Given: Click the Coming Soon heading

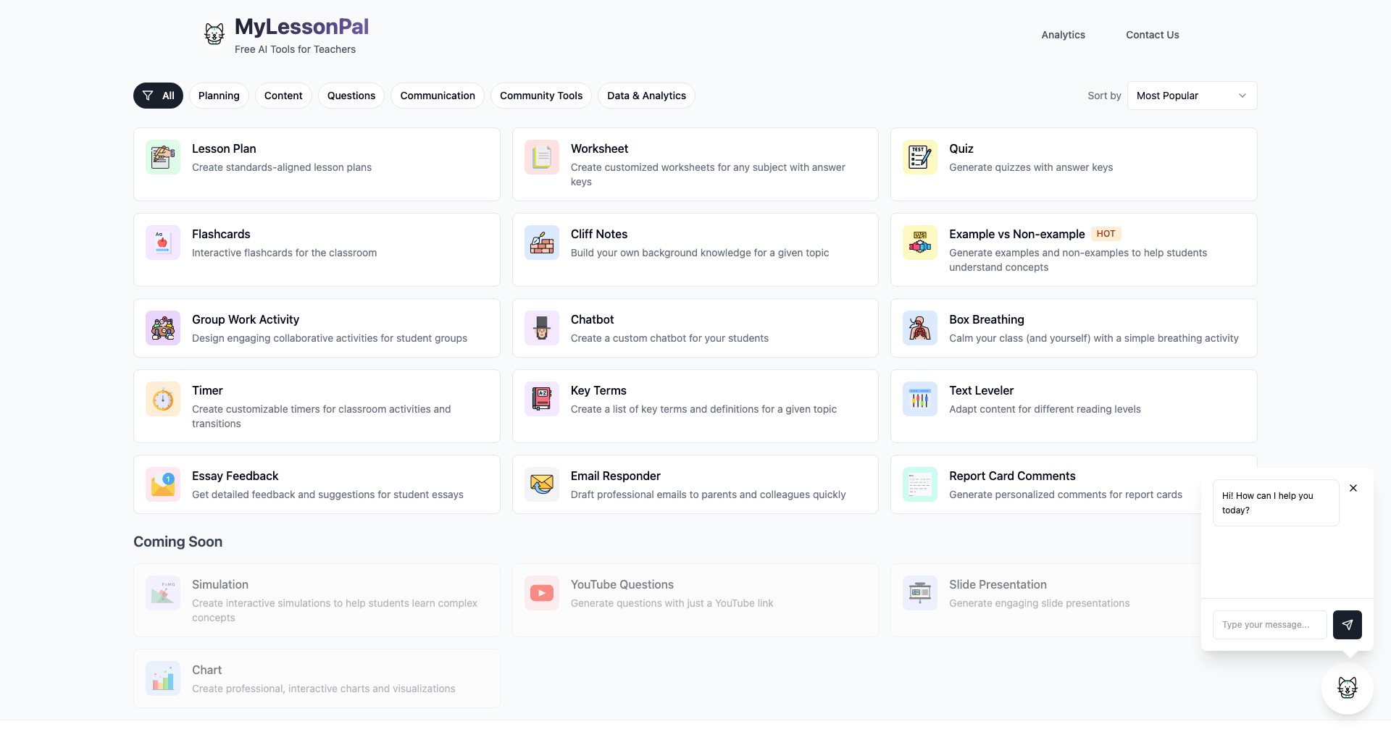Looking at the screenshot, I should coord(177,542).
